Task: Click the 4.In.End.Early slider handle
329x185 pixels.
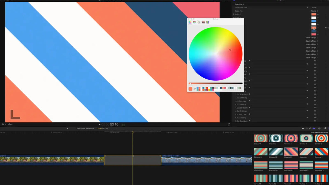Action: tap(307, 104)
